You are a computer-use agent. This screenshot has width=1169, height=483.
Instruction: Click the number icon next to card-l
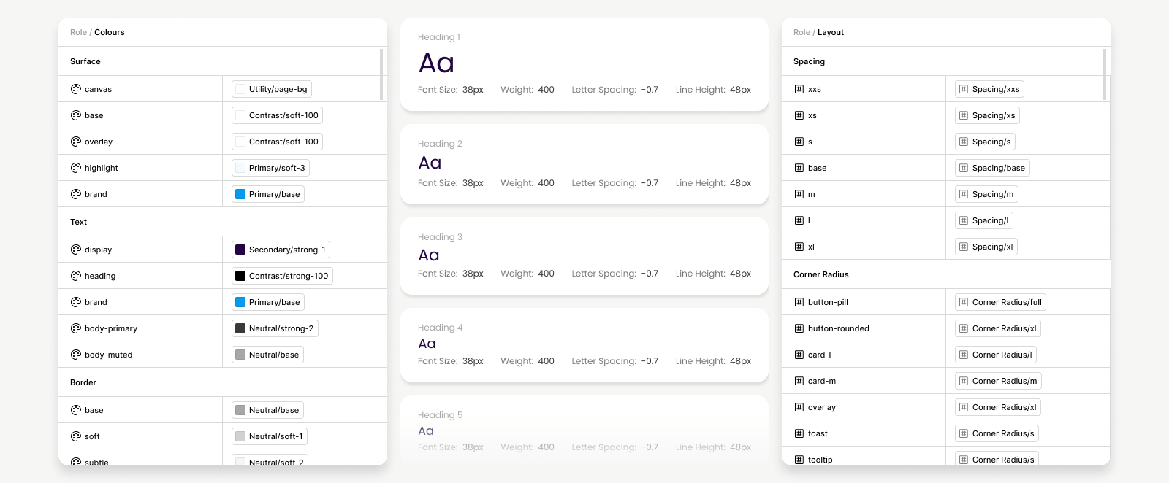click(x=799, y=355)
